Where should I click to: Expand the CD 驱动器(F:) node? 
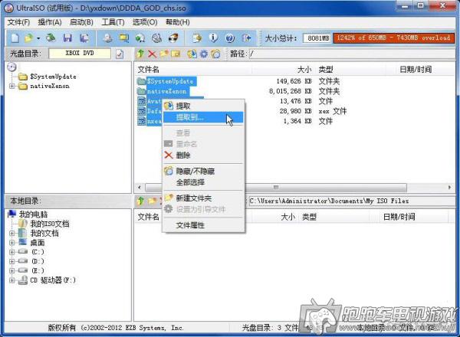pyautogui.click(x=11, y=280)
